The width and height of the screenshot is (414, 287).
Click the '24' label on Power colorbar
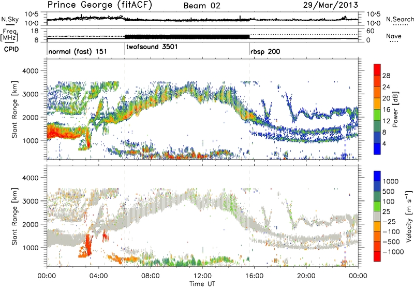click(x=386, y=87)
